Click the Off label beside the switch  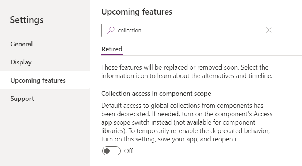[129, 151]
